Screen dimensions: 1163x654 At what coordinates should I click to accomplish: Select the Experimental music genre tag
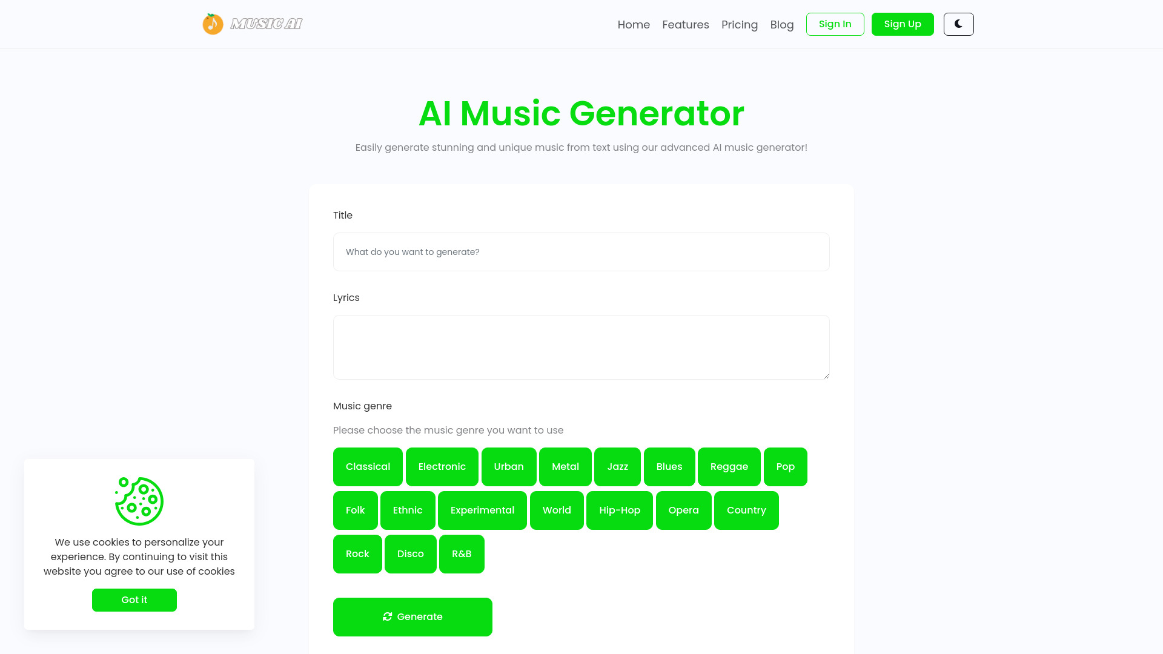482,509
